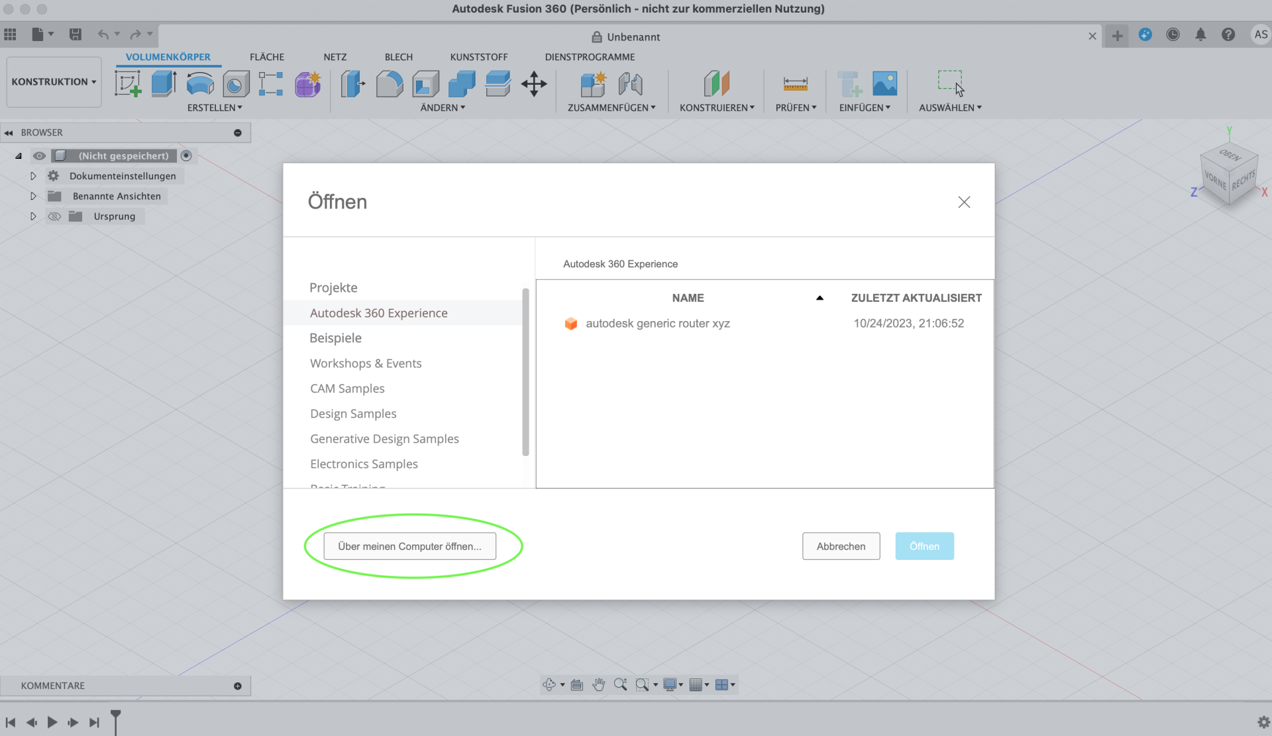The height and width of the screenshot is (736, 1272).
Task: Open the Help question mark
Action: [1228, 34]
